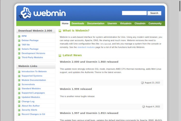Open the Development Versions link
181x121 pixels.
pyautogui.click(x=33, y=53)
